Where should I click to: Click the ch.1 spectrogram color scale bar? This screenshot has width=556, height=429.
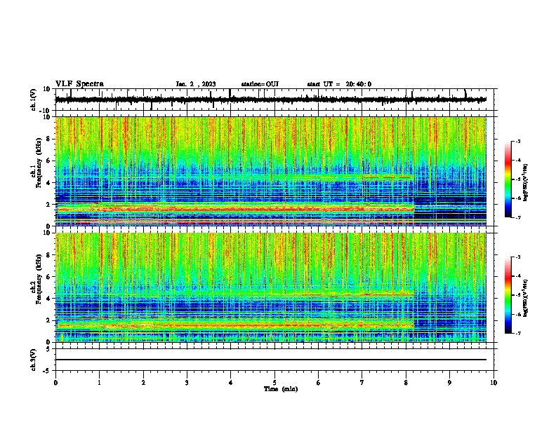508,179
